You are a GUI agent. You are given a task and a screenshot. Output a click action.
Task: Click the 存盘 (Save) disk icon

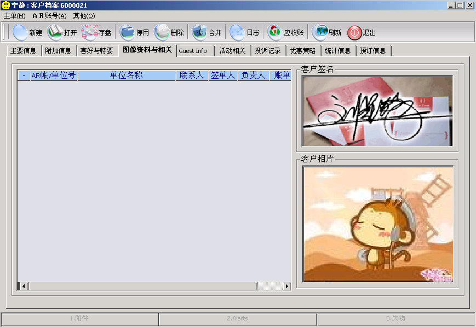click(x=89, y=32)
